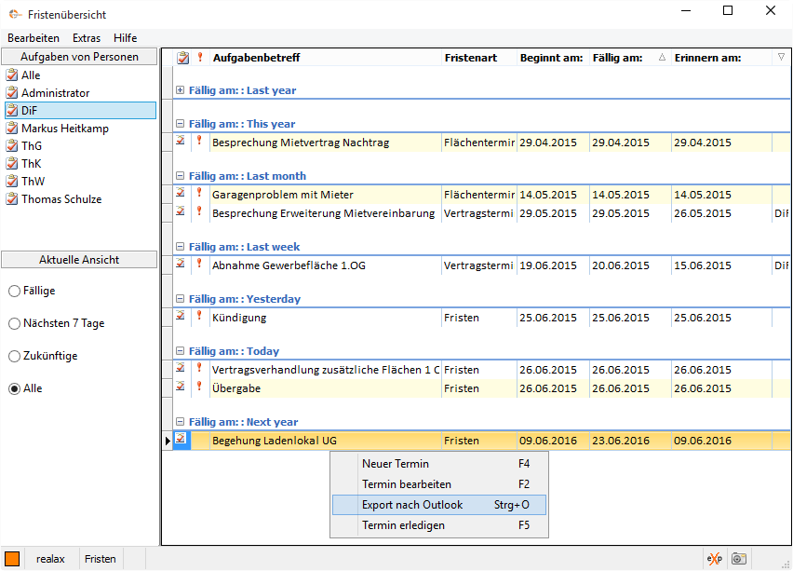
Task: Open the Bearbeiten menu
Action: pyautogui.click(x=34, y=38)
